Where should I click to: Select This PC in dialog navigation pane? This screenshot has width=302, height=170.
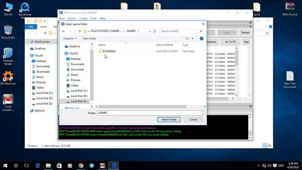coord(74,53)
